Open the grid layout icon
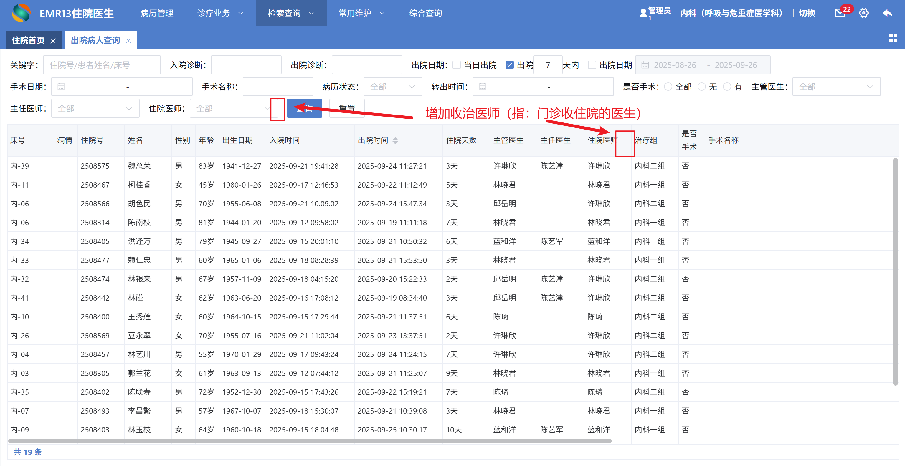The image size is (905, 466). (x=893, y=38)
